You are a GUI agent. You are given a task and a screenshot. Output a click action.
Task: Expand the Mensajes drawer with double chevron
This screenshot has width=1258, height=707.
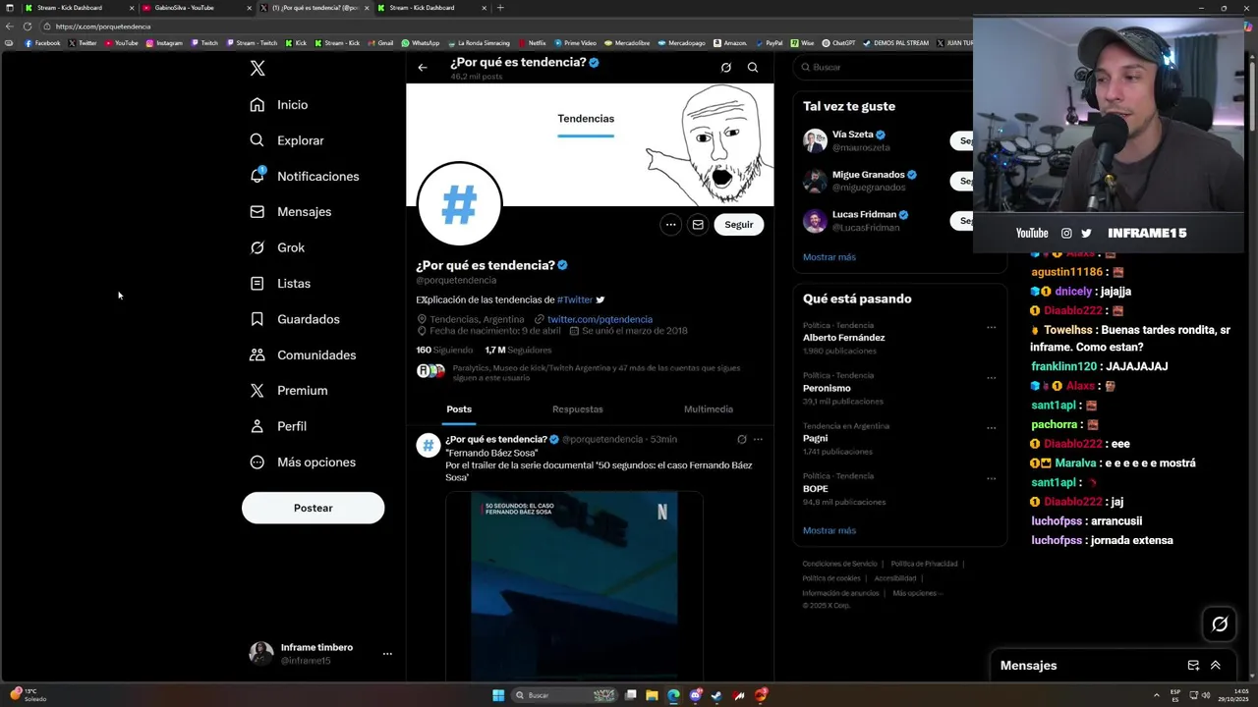[1216, 666]
